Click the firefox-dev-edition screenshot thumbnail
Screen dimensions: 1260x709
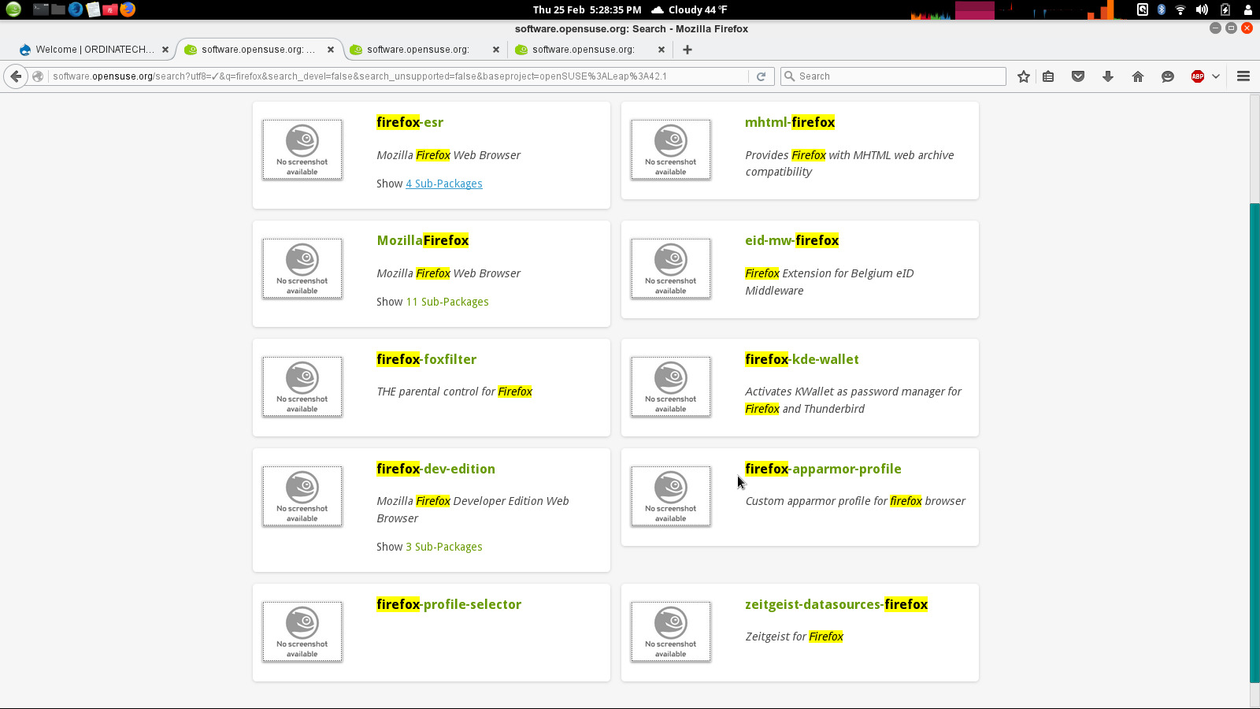(x=302, y=496)
